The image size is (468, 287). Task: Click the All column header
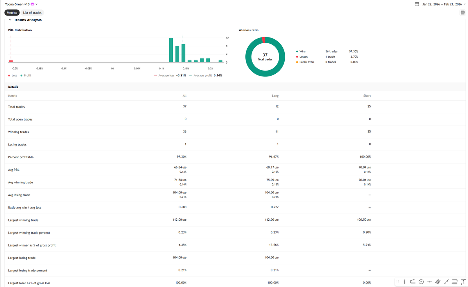coord(184,96)
